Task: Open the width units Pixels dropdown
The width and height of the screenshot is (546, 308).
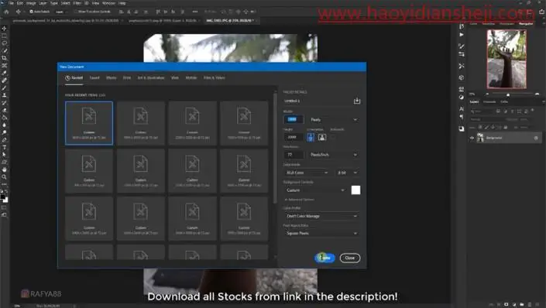Action: 334,119
